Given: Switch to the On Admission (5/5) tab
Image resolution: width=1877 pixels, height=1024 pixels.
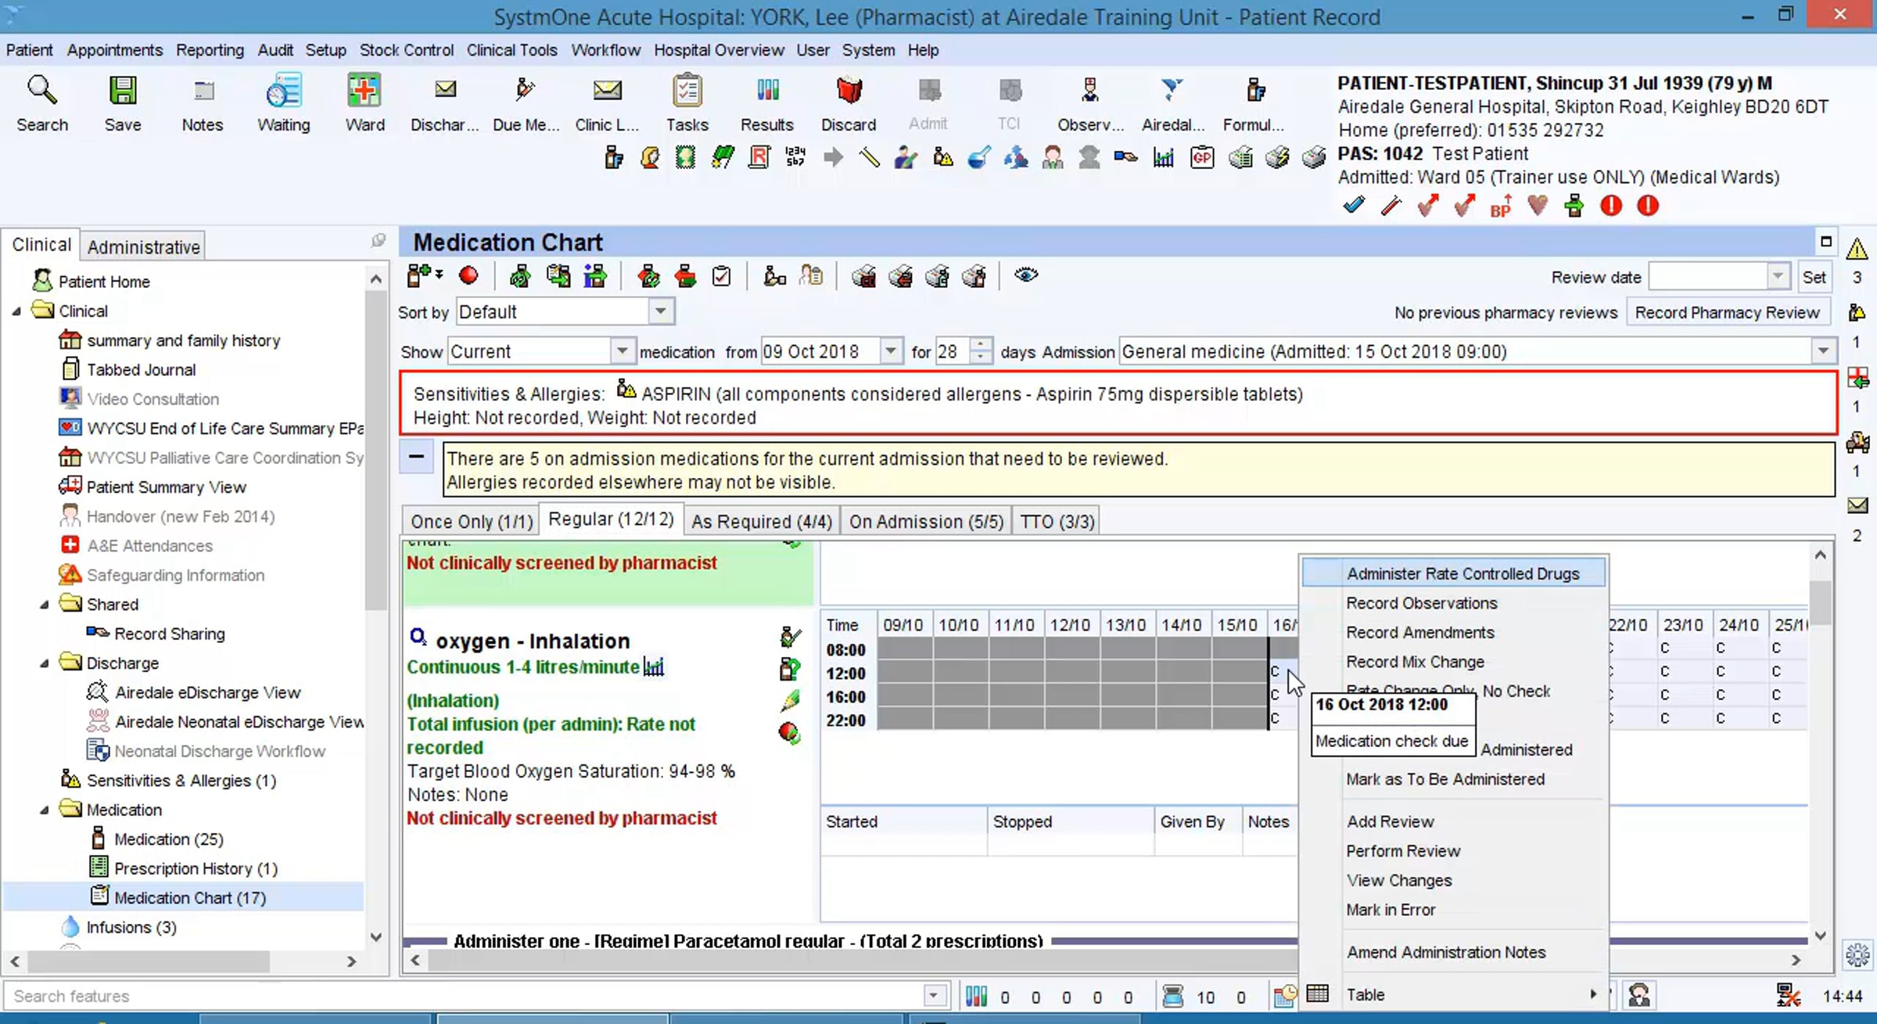Looking at the screenshot, I should pos(926,522).
